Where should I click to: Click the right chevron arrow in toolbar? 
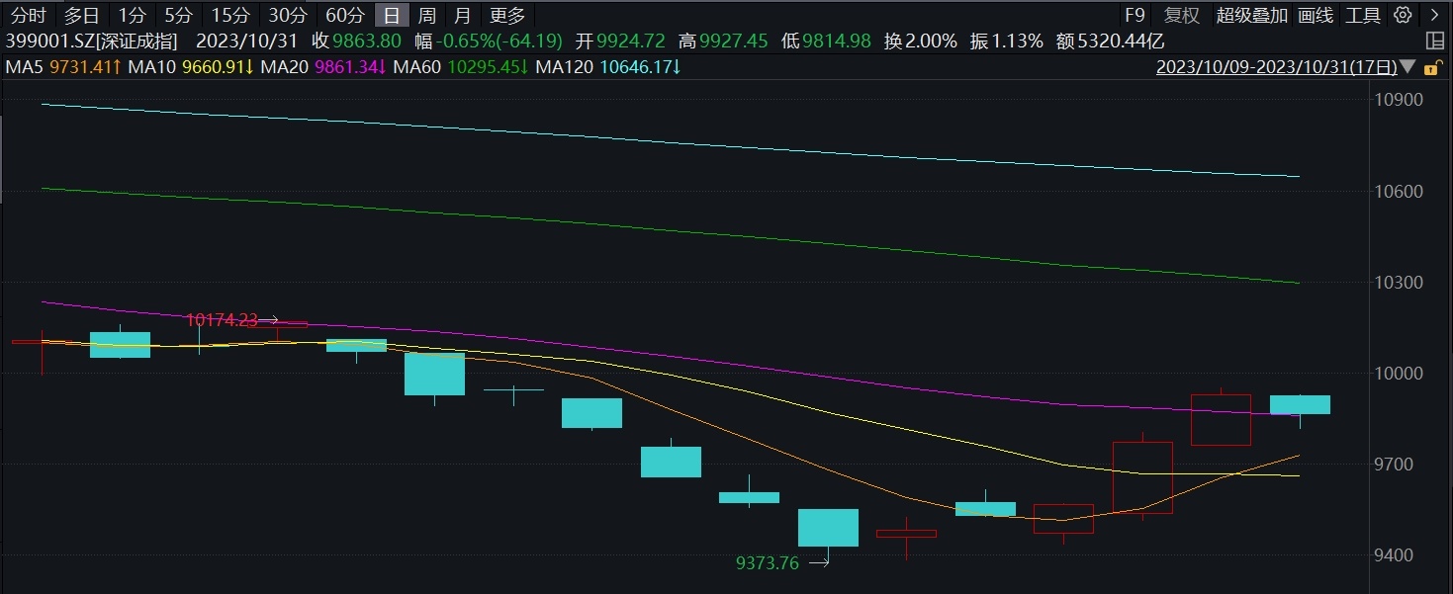(1434, 15)
